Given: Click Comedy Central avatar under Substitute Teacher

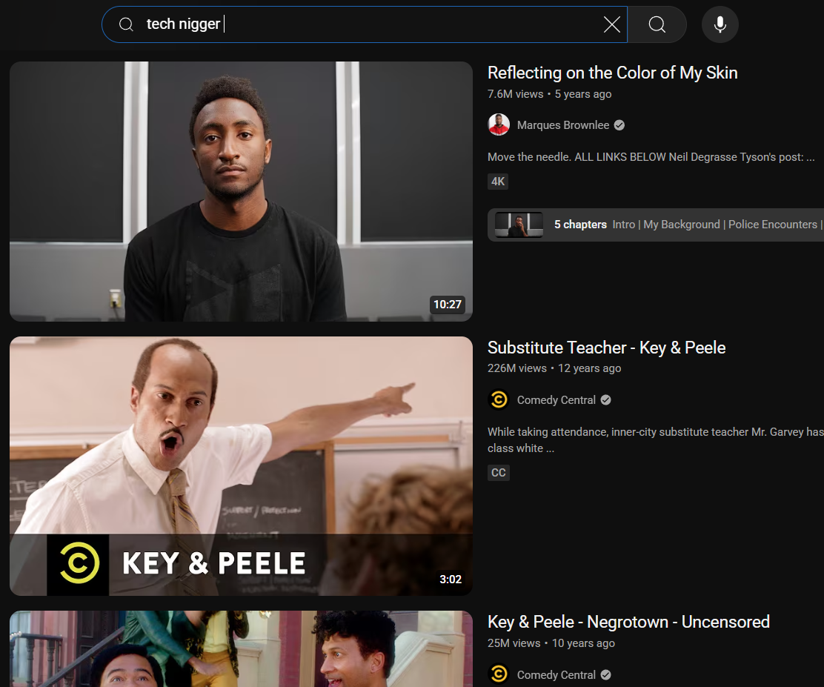Looking at the screenshot, I should point(498,399).
